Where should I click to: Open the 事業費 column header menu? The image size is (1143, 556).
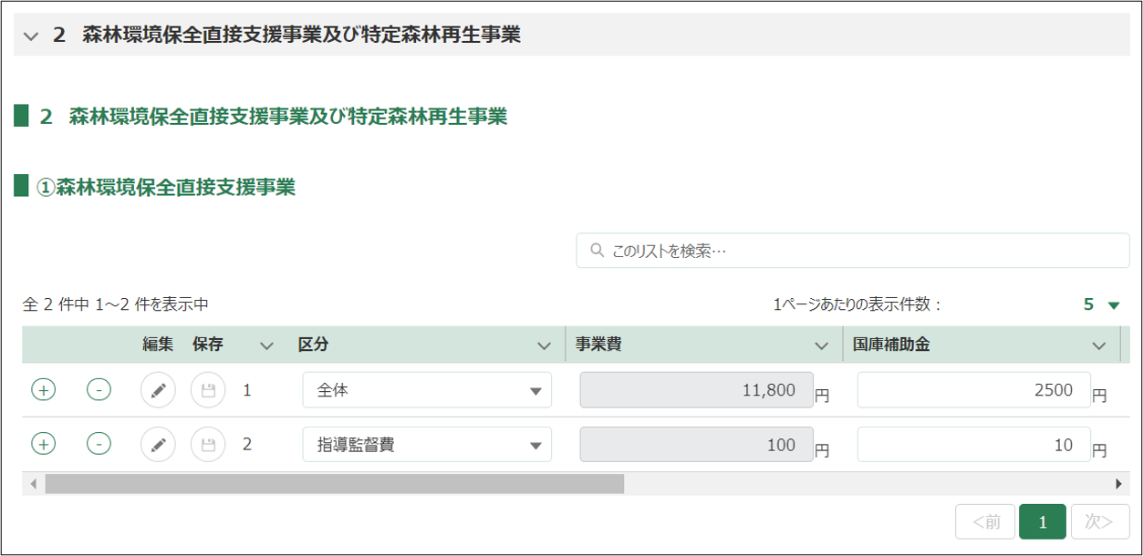[821, 345]
